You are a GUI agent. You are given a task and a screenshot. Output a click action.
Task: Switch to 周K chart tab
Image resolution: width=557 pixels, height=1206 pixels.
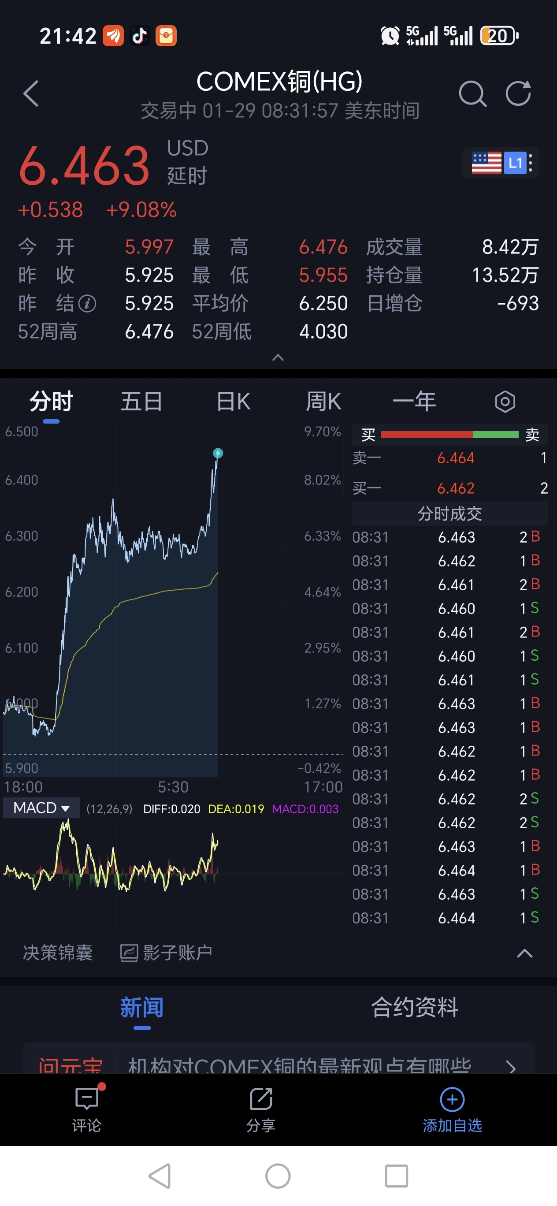click(323, 401)
